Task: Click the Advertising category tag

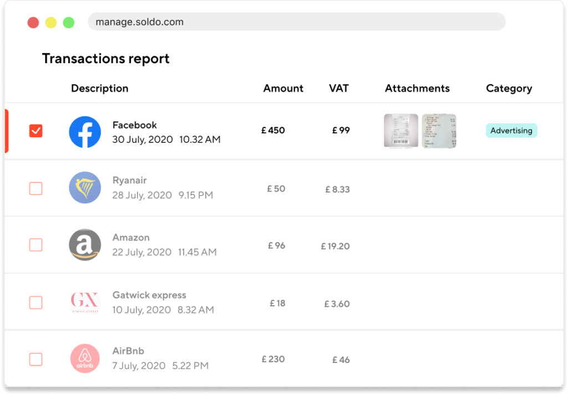Action: pyautogui.click(x=511, y=131)
